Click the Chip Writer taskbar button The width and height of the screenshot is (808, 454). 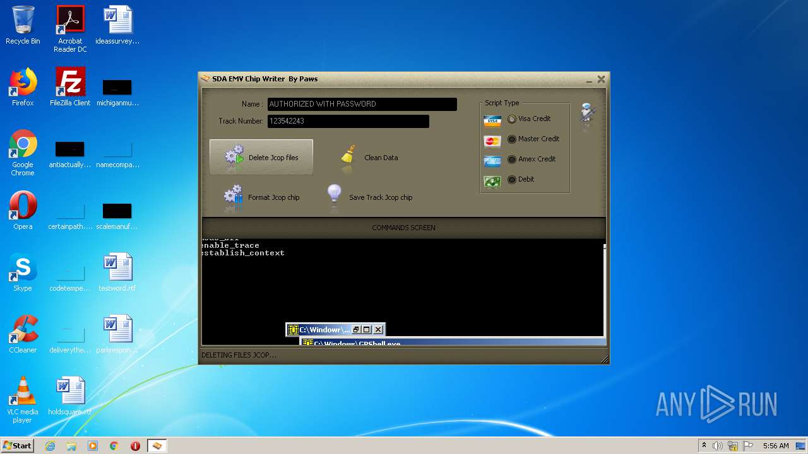pyautogui.click(x=157, y=446)
